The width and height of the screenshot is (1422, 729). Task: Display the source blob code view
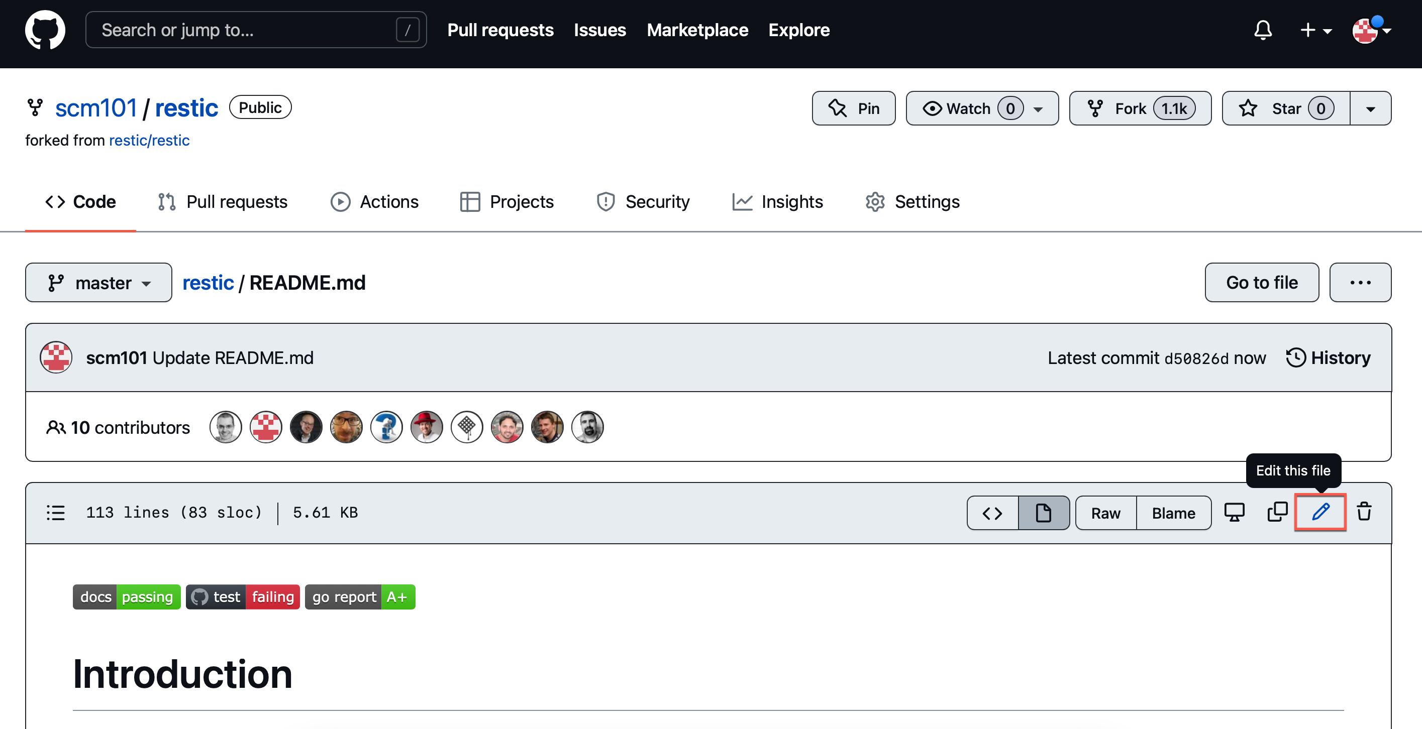992,513
